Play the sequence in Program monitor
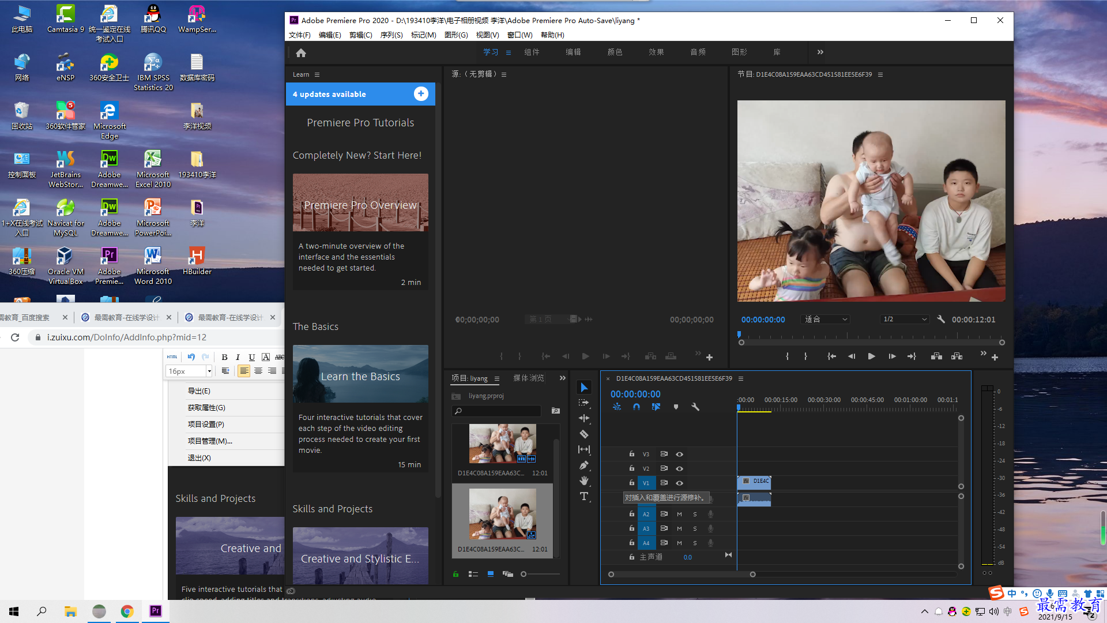The height and width of the screenshot is (623, 1107). [x=871, y=356]
